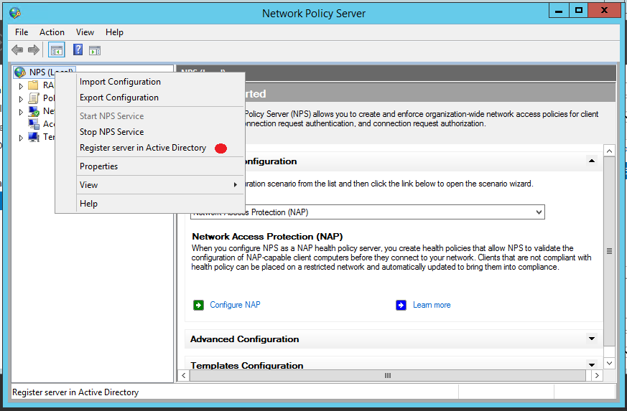Maximize the Network Policy Server window

(x=578, y=10)
